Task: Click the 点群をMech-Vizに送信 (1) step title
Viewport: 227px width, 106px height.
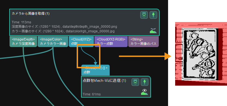Action: pos(104,81)
